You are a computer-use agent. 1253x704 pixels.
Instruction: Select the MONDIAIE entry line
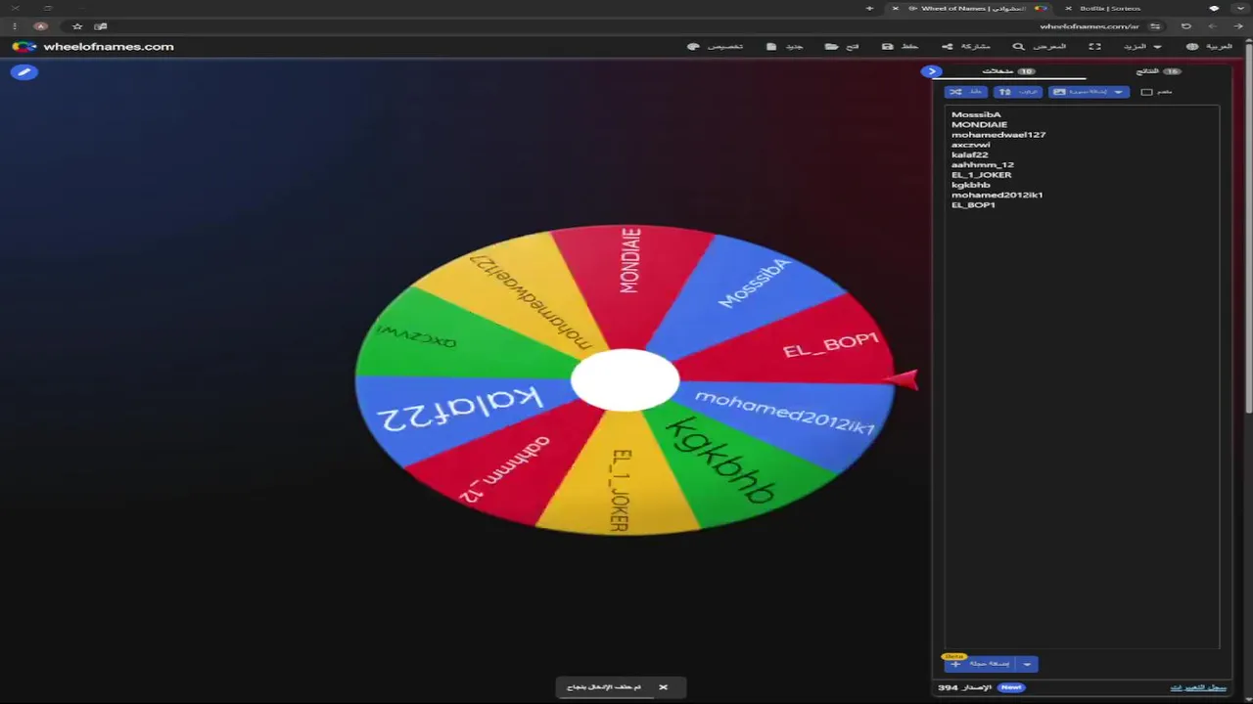coord(979,124)
